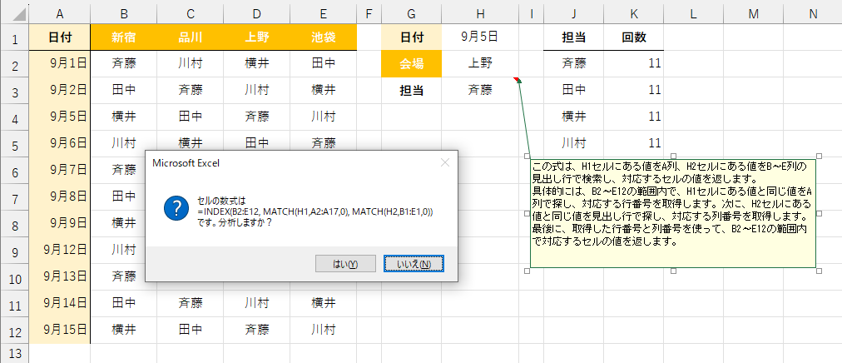The image size is (842, 363).
Task: Select cell H1 showing 9月5日
Action: pyautogui.click(x=480, y=37)
